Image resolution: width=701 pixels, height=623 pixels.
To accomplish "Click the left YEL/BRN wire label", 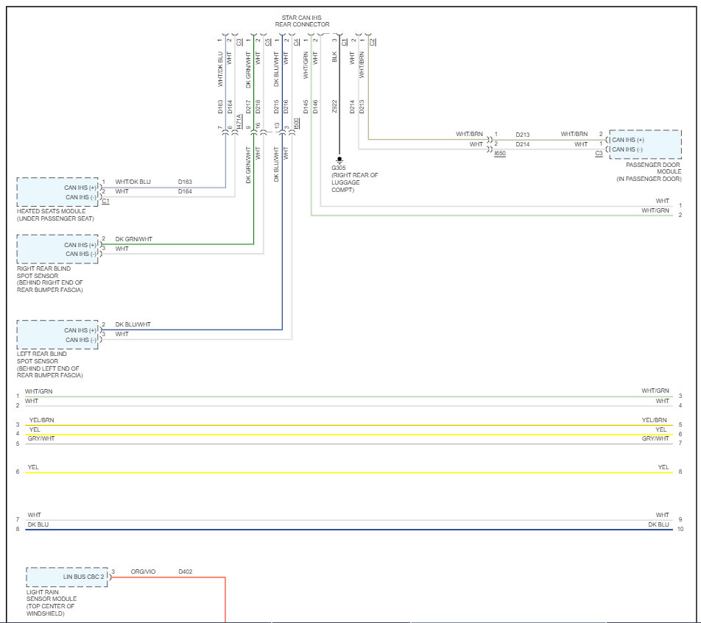I will [x=41, y=420].
